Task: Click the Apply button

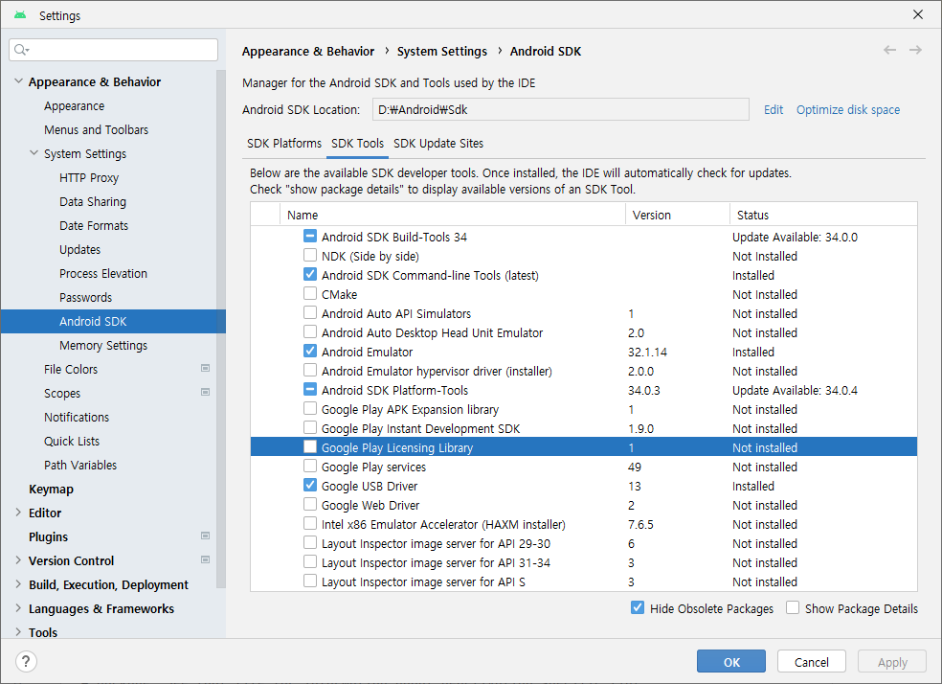Action: point(892,661)
